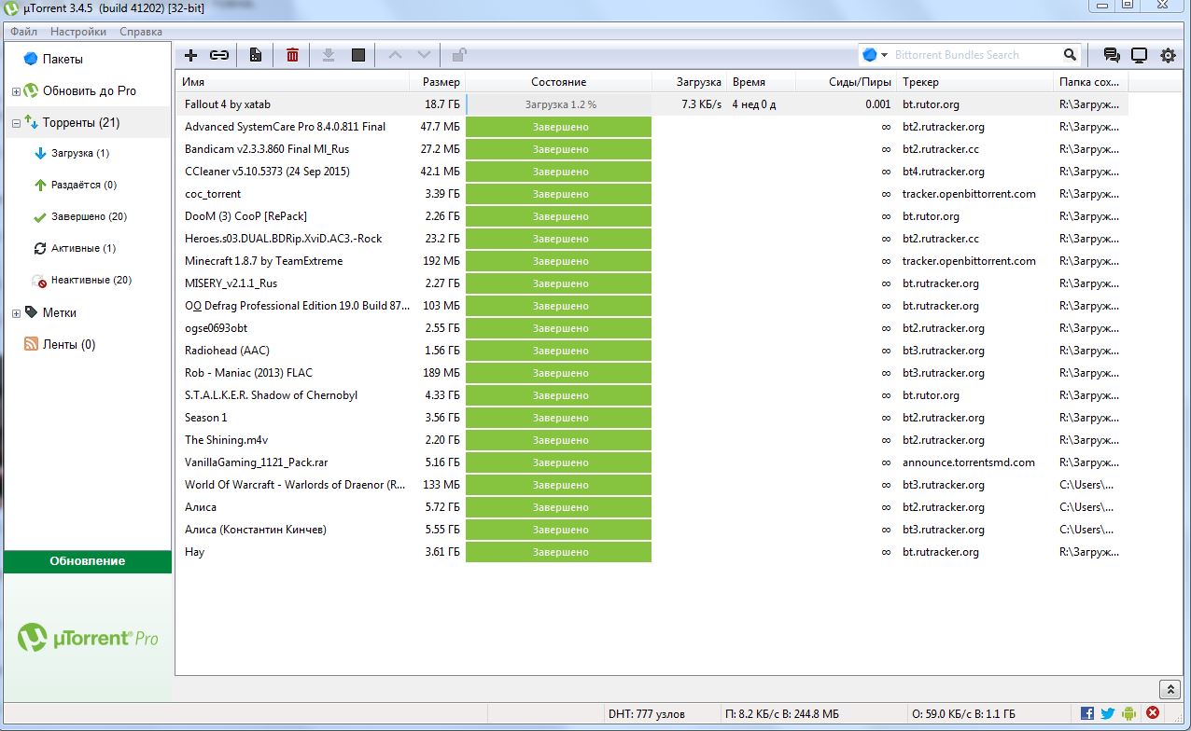Move torrent up the queue with the up arrow
The image size is (1191, 731).
click(395, 55)
